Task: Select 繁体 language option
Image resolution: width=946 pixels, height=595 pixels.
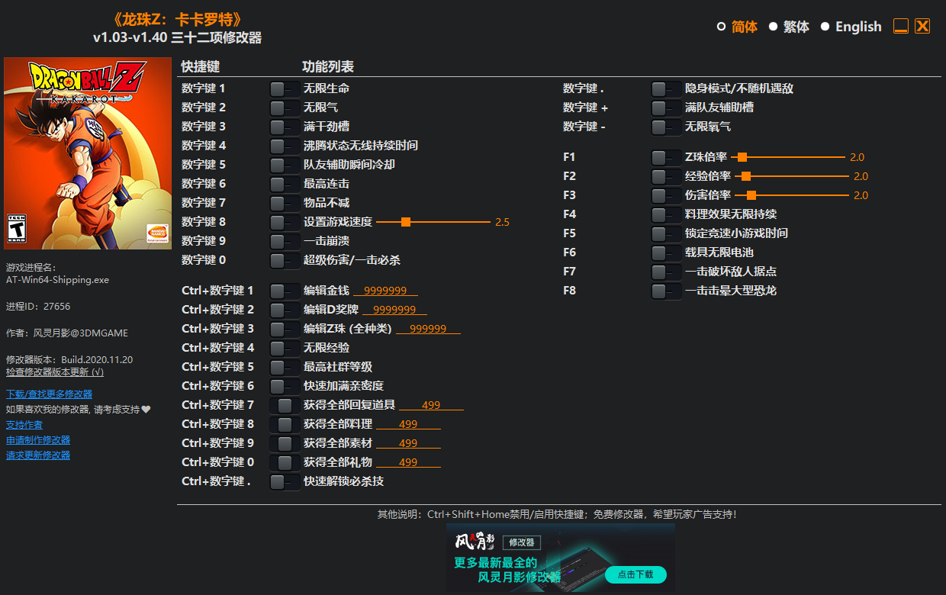Action: (795, 26)
